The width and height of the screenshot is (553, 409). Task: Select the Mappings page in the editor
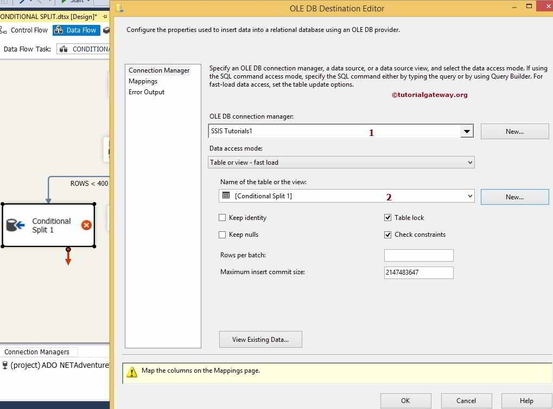143,81
